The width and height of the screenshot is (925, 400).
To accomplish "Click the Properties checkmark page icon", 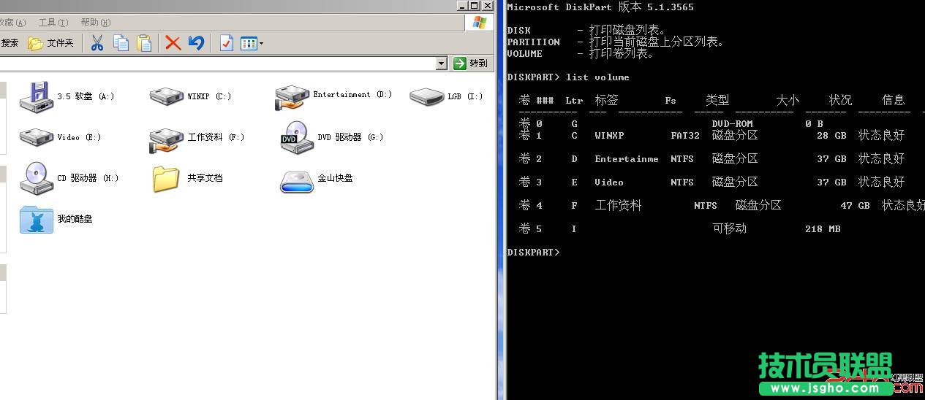I will 227,43.
